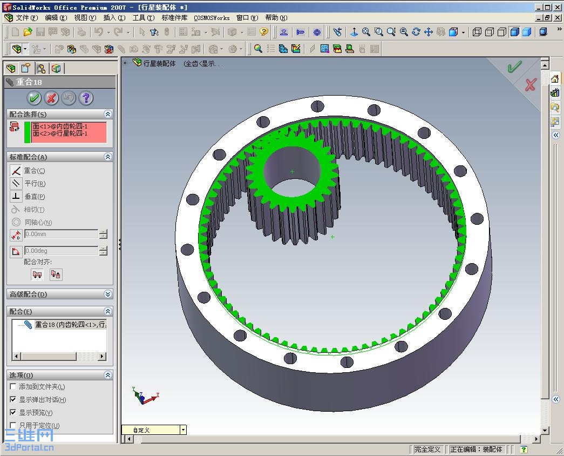Expand the 高级配合 section
The image size is (564, 456).
[x=107, y=294]
